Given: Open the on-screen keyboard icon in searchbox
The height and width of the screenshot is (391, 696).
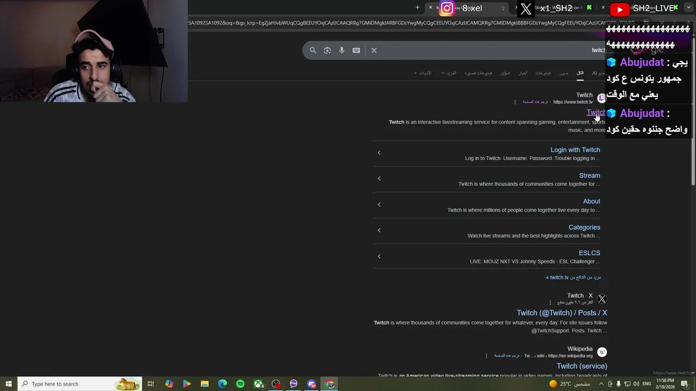Looking at the screenshot, I should tap(356, 50).
